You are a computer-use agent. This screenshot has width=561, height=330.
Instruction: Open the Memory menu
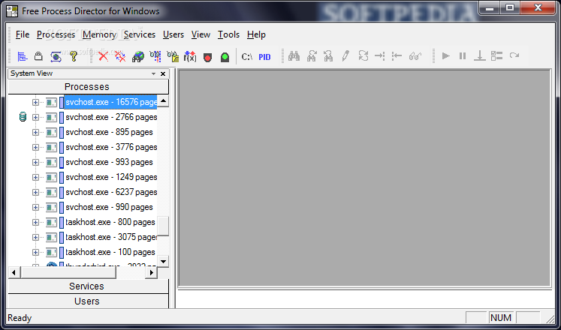click(x=99, y=34)
